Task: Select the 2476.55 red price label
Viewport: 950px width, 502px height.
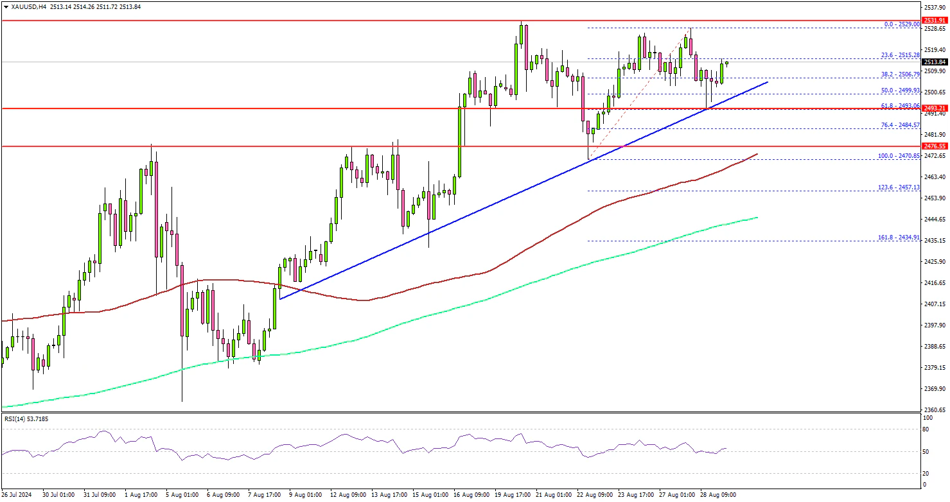Action: [933, 146]
